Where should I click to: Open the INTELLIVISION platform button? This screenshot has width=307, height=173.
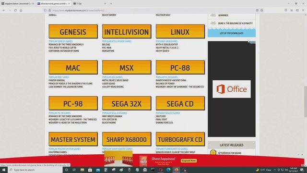[127, 31]
